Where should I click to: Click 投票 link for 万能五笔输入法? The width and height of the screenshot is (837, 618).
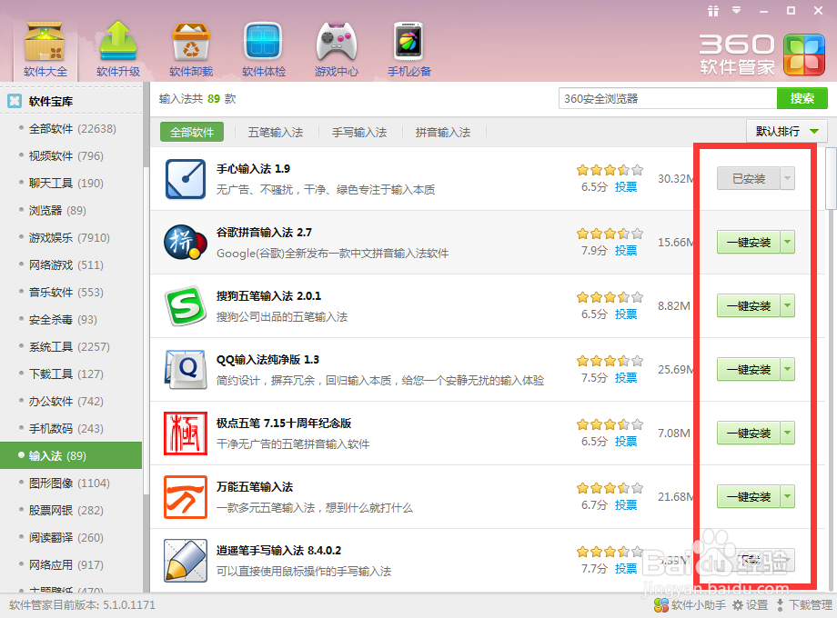coord(626,504)
